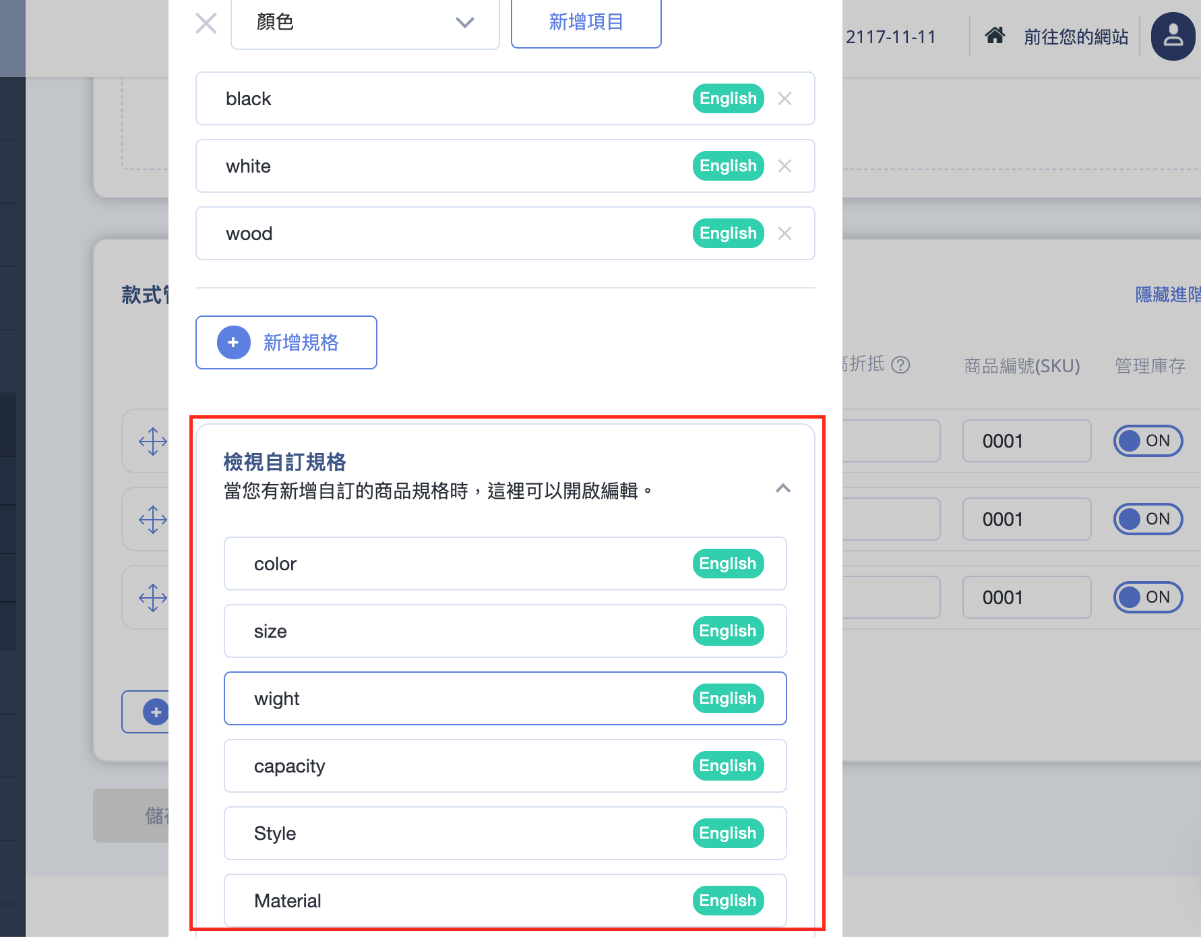This screenshot has width=1201, height=937.
Task: Remove the white option
Action: click(x=784, y=166)
